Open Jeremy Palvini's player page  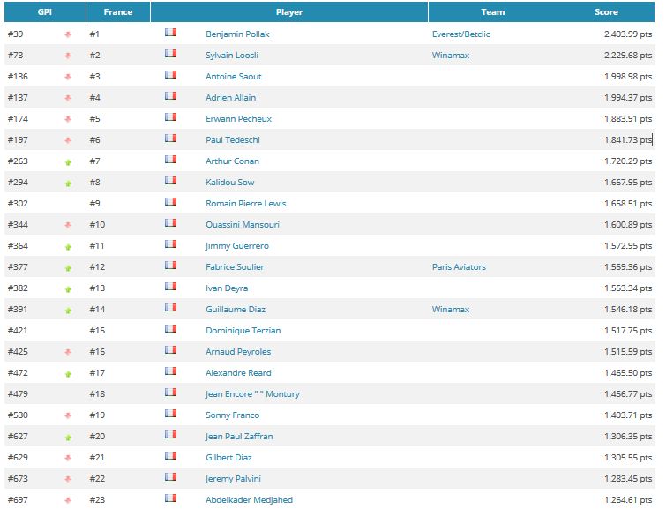(x=233, y=478)
